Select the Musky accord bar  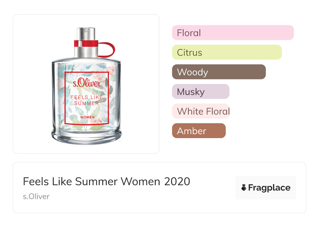[200, 92]
